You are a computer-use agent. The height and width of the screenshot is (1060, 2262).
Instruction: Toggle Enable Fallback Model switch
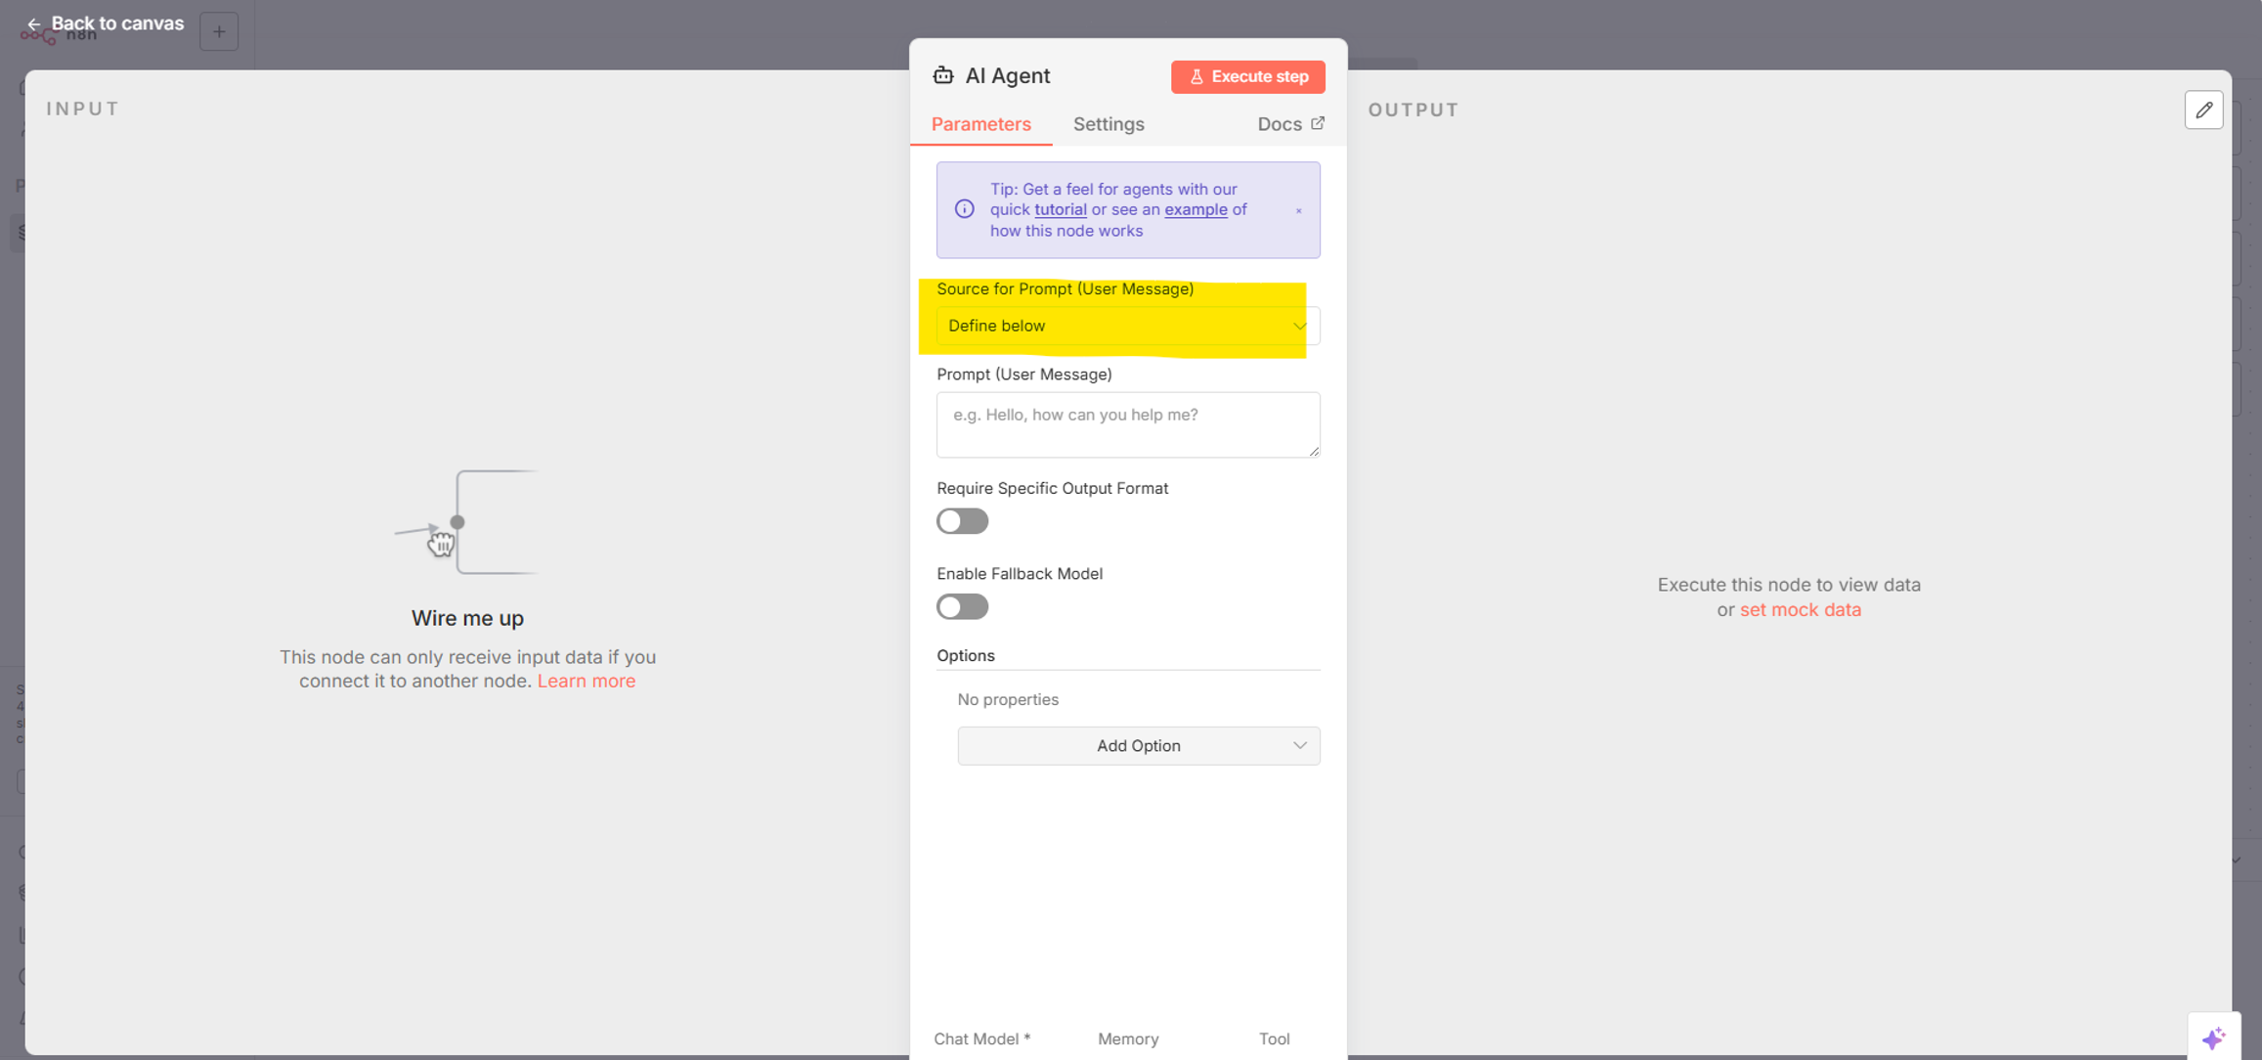click(962, 606)
